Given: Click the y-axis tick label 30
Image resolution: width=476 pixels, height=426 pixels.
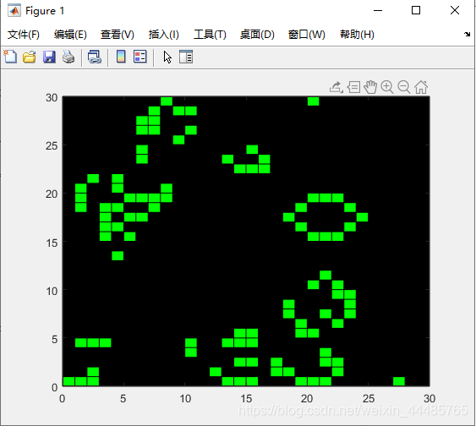Looking at the screenshot, I should click(x=52, y=98).
